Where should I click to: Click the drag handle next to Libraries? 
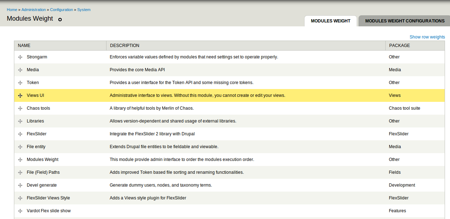tap(20, 121)
